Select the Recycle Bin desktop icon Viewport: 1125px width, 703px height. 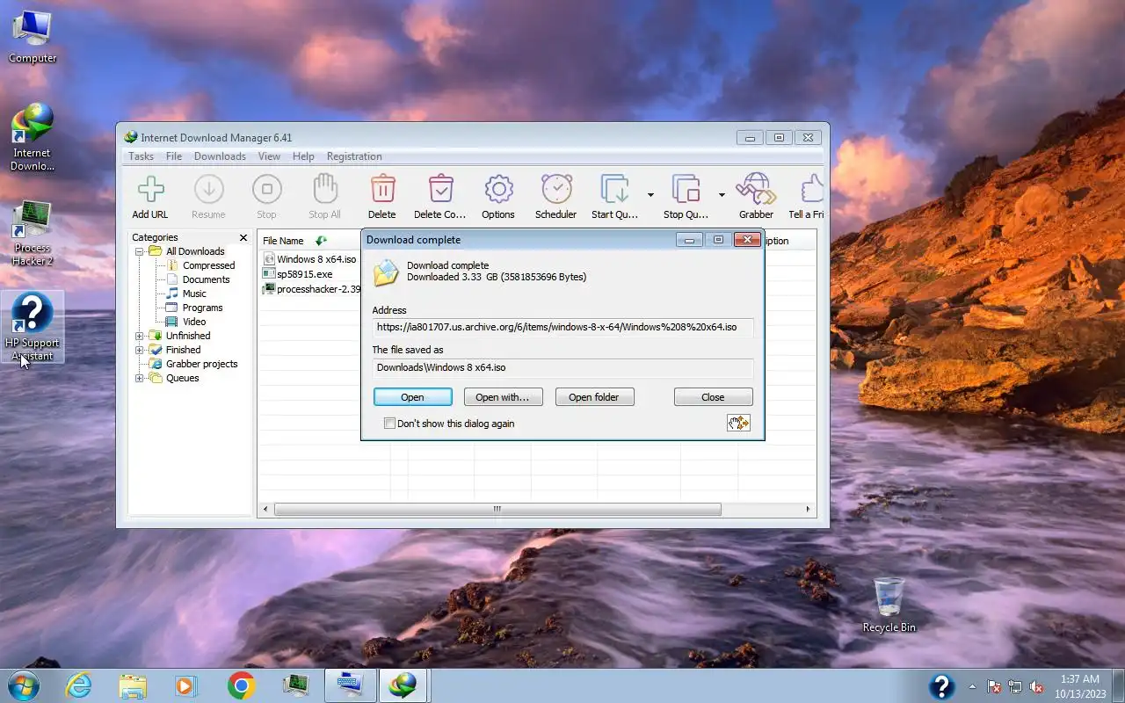point(889,605)
